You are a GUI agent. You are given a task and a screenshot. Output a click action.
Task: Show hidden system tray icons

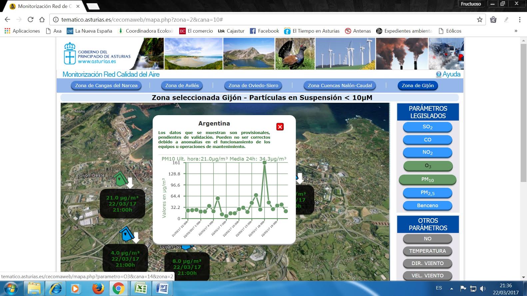(x=451, y=288)
